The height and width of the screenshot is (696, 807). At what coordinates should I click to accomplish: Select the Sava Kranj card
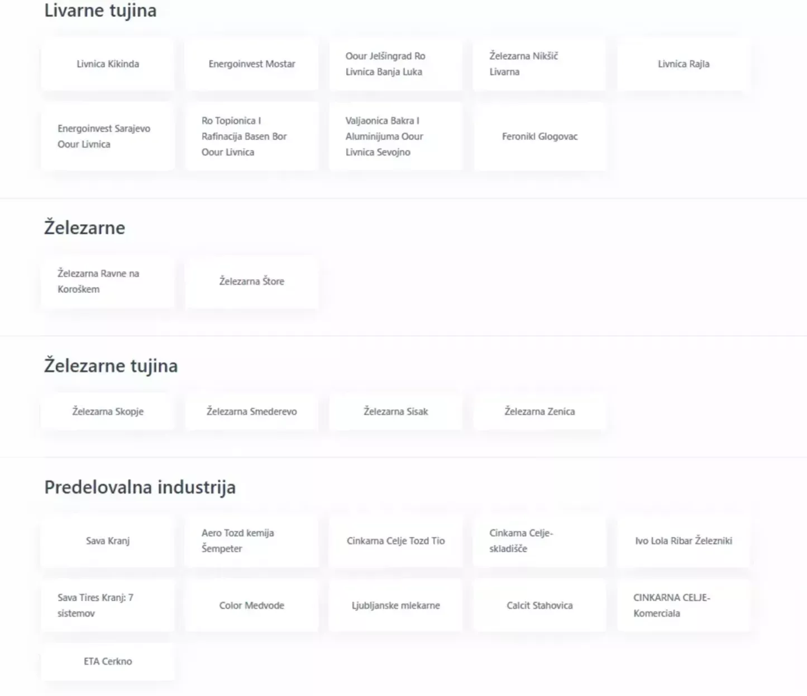coord(108,541)
